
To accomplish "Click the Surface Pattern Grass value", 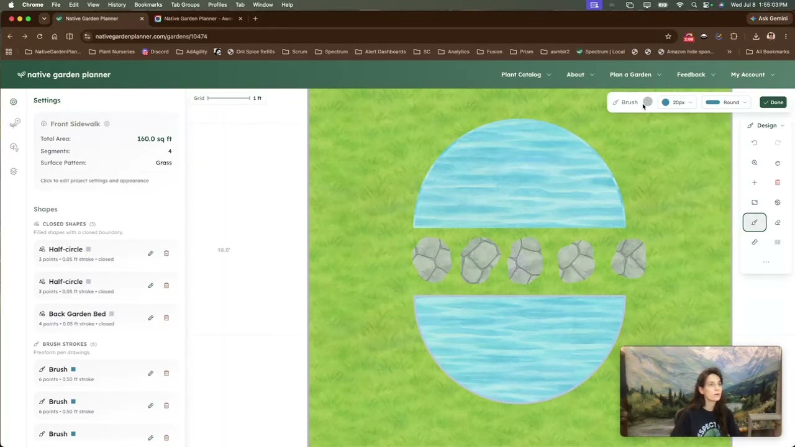I will (x=164, y=163).
